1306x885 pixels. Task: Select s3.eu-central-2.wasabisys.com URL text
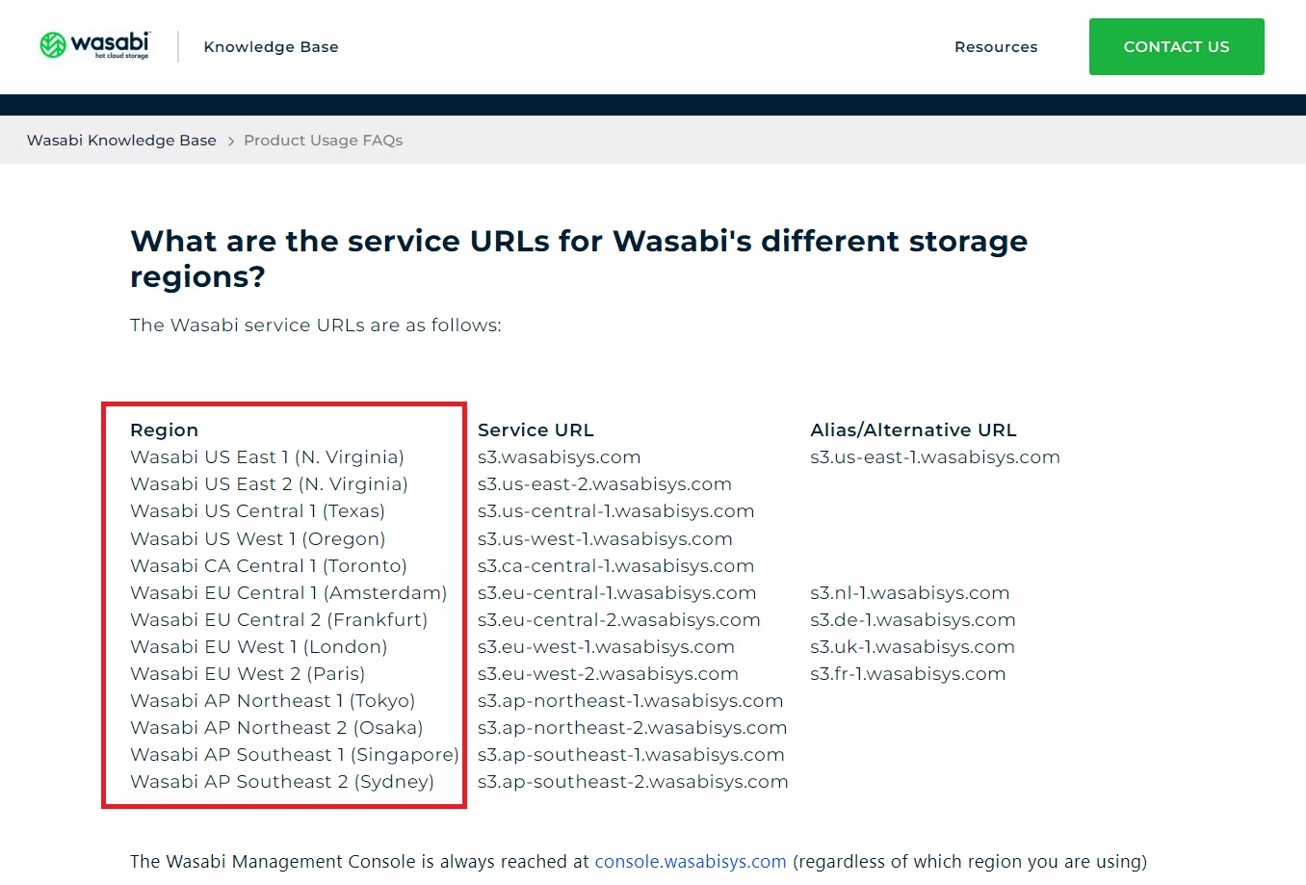pyautogui.click(x=619, y=620)
